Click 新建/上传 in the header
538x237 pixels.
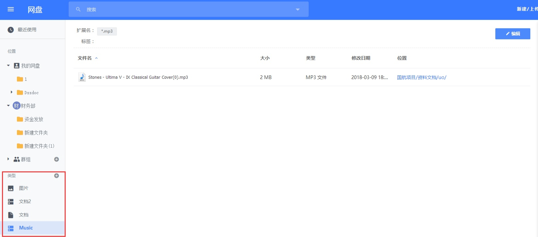click(527, 9)
